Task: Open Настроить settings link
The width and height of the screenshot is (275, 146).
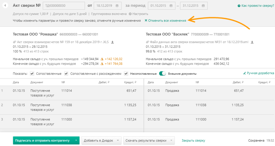Action: click(140, 14)
